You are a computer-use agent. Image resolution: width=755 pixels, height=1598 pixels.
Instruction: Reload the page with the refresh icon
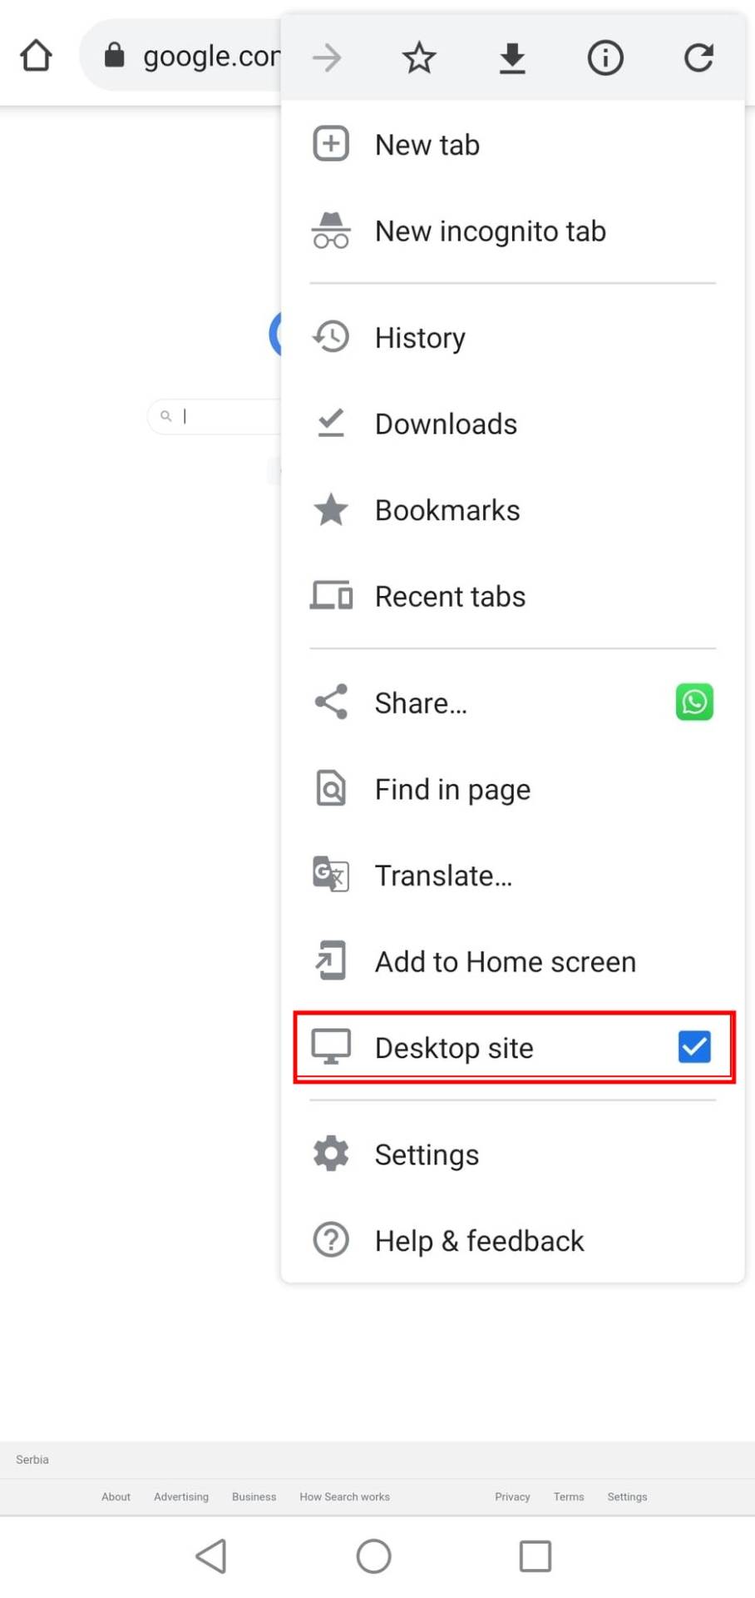(x=698, y=57)
